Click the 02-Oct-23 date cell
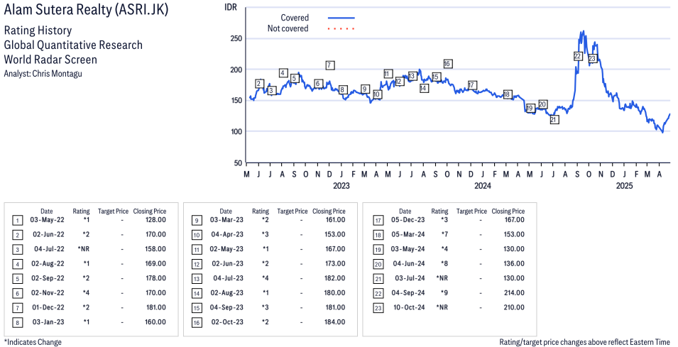 click(227, 322)
